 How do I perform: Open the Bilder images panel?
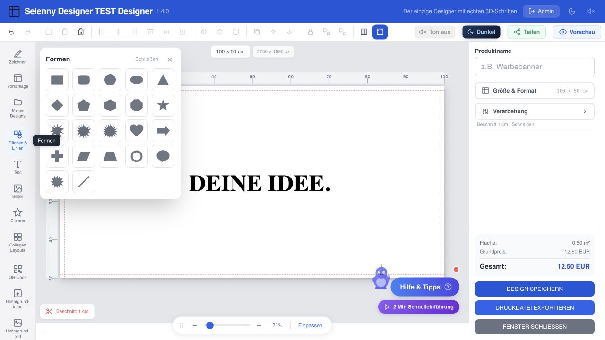click(17, 191)
